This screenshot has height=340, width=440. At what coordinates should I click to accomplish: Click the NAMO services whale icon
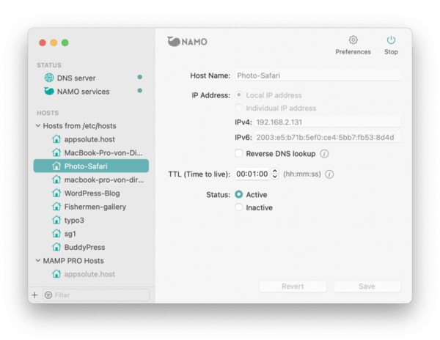49,91
